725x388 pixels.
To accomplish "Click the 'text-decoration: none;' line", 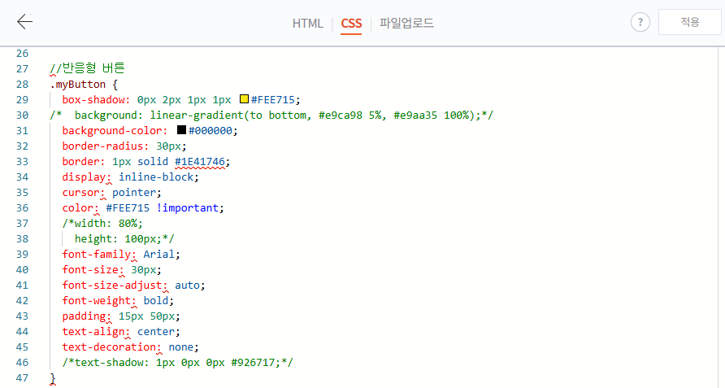I will pos(130,347).
